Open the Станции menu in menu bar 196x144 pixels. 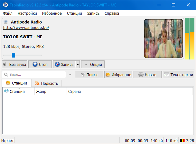coord(74,14)
